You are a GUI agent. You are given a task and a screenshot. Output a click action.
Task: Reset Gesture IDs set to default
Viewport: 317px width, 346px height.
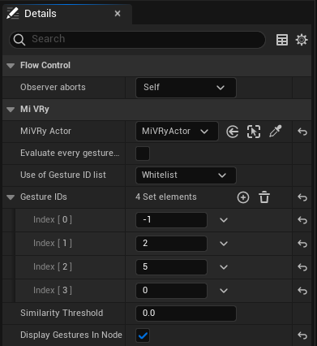(x=302, y=197)
